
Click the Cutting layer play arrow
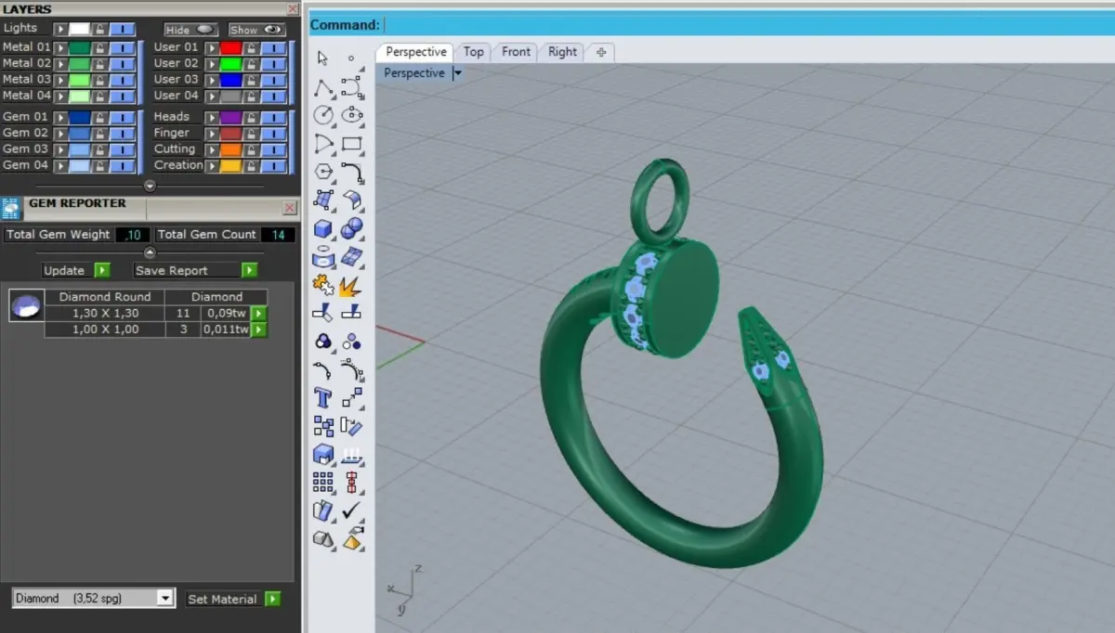click(x=212, y=150)
